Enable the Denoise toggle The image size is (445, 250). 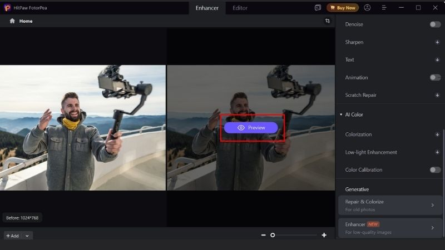pyautogui.click(x=435, y=24)
